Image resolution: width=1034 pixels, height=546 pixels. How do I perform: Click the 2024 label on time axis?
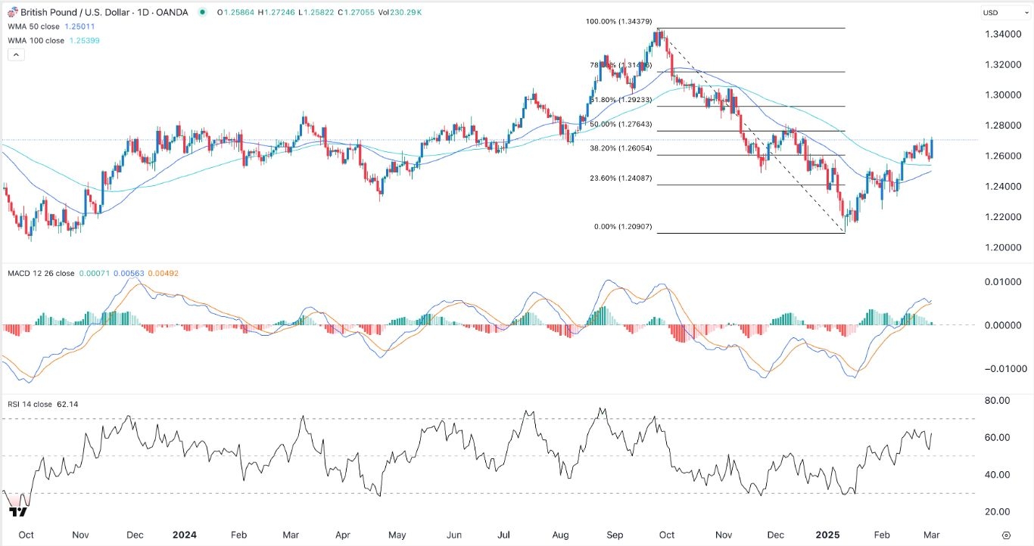(184, 535)
